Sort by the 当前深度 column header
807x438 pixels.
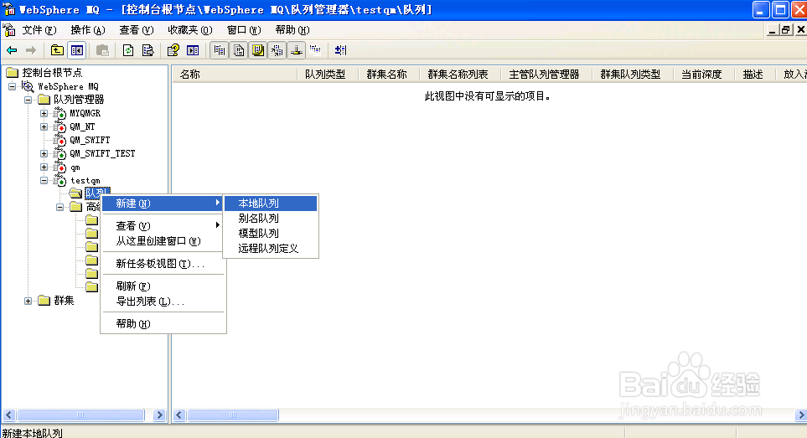(x=704, y=75)
